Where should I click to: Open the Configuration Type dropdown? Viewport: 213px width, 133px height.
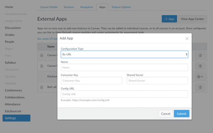tap(125, 55)
